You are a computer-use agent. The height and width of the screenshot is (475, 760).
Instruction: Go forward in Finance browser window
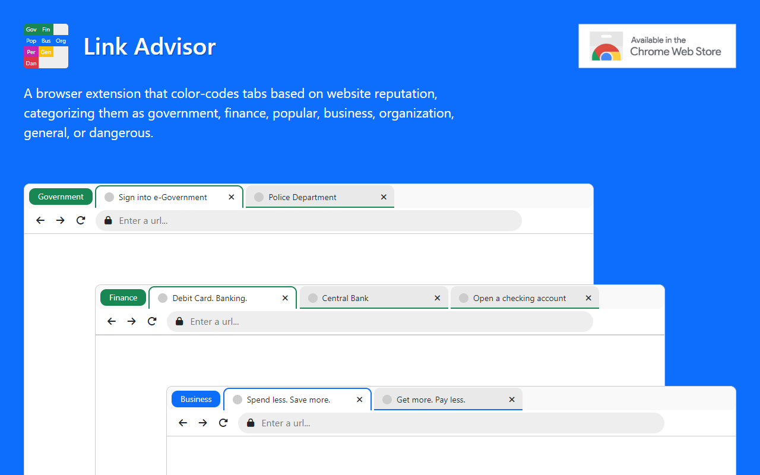tap(132, 321)
